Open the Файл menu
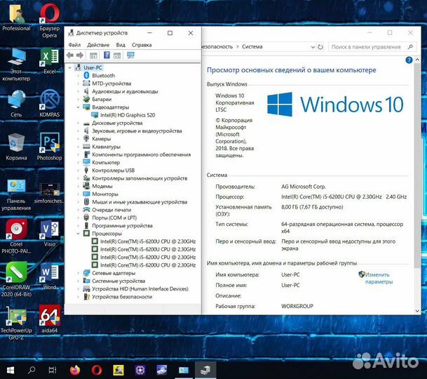 (74, 45)
